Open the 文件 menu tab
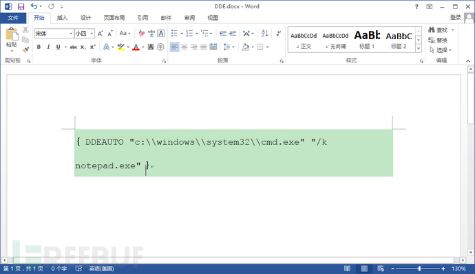The width and height of the screenshot is (475, 274). pos(13,18)
